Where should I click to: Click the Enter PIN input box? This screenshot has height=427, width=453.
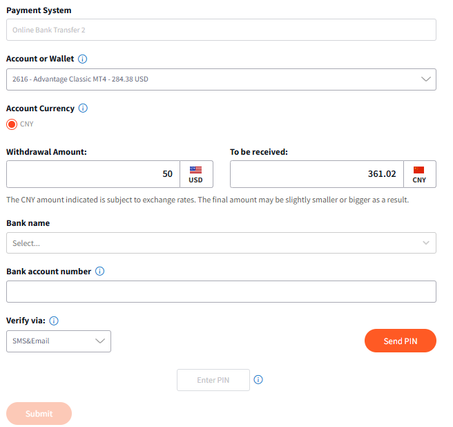click(213, 380)
